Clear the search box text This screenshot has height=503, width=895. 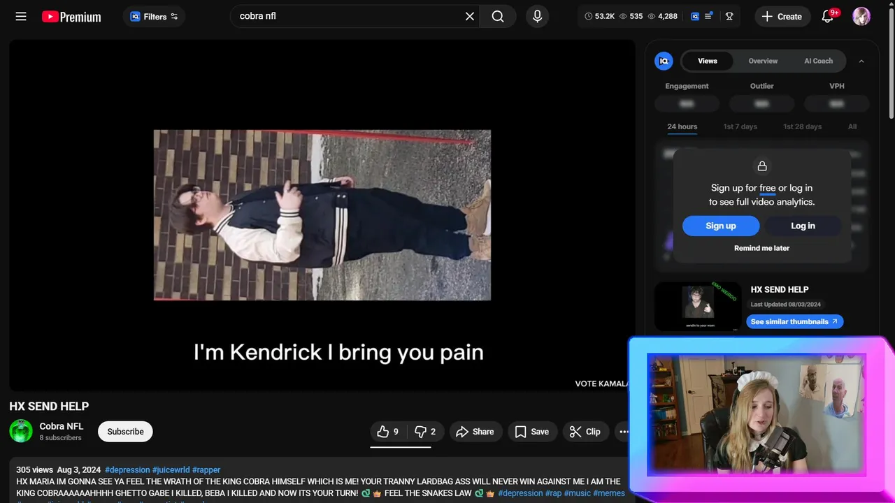click(470, 16)
